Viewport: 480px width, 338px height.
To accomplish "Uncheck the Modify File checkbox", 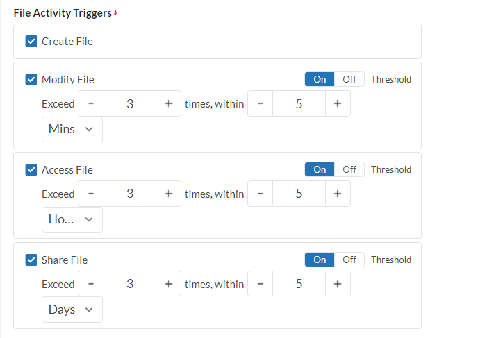I will tap(31, 80).
